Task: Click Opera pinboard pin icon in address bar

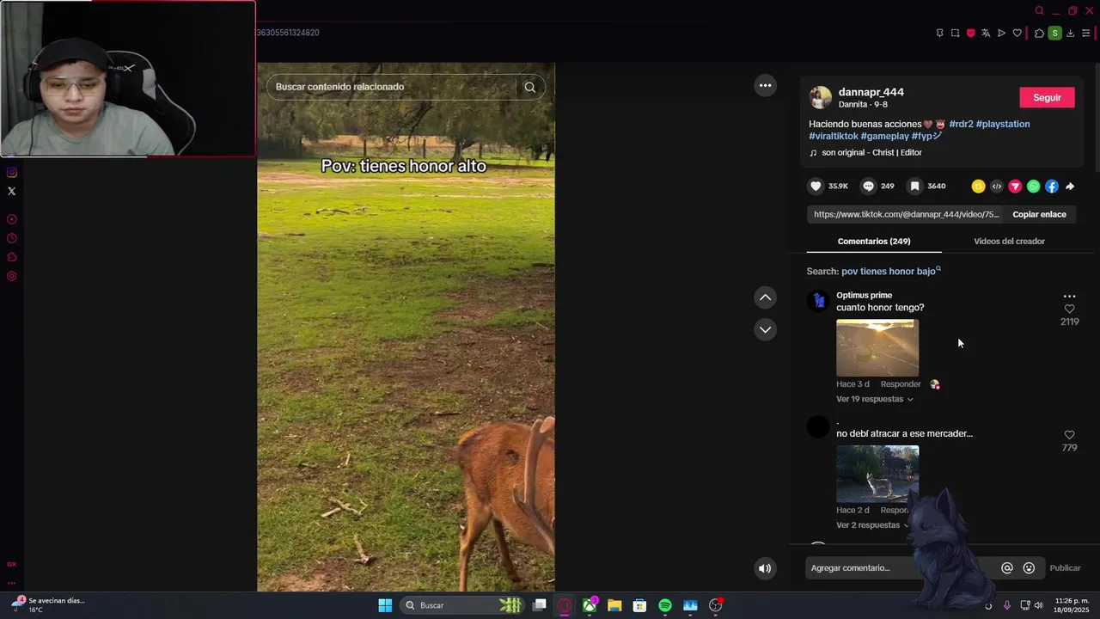Action: click(939, 33)
